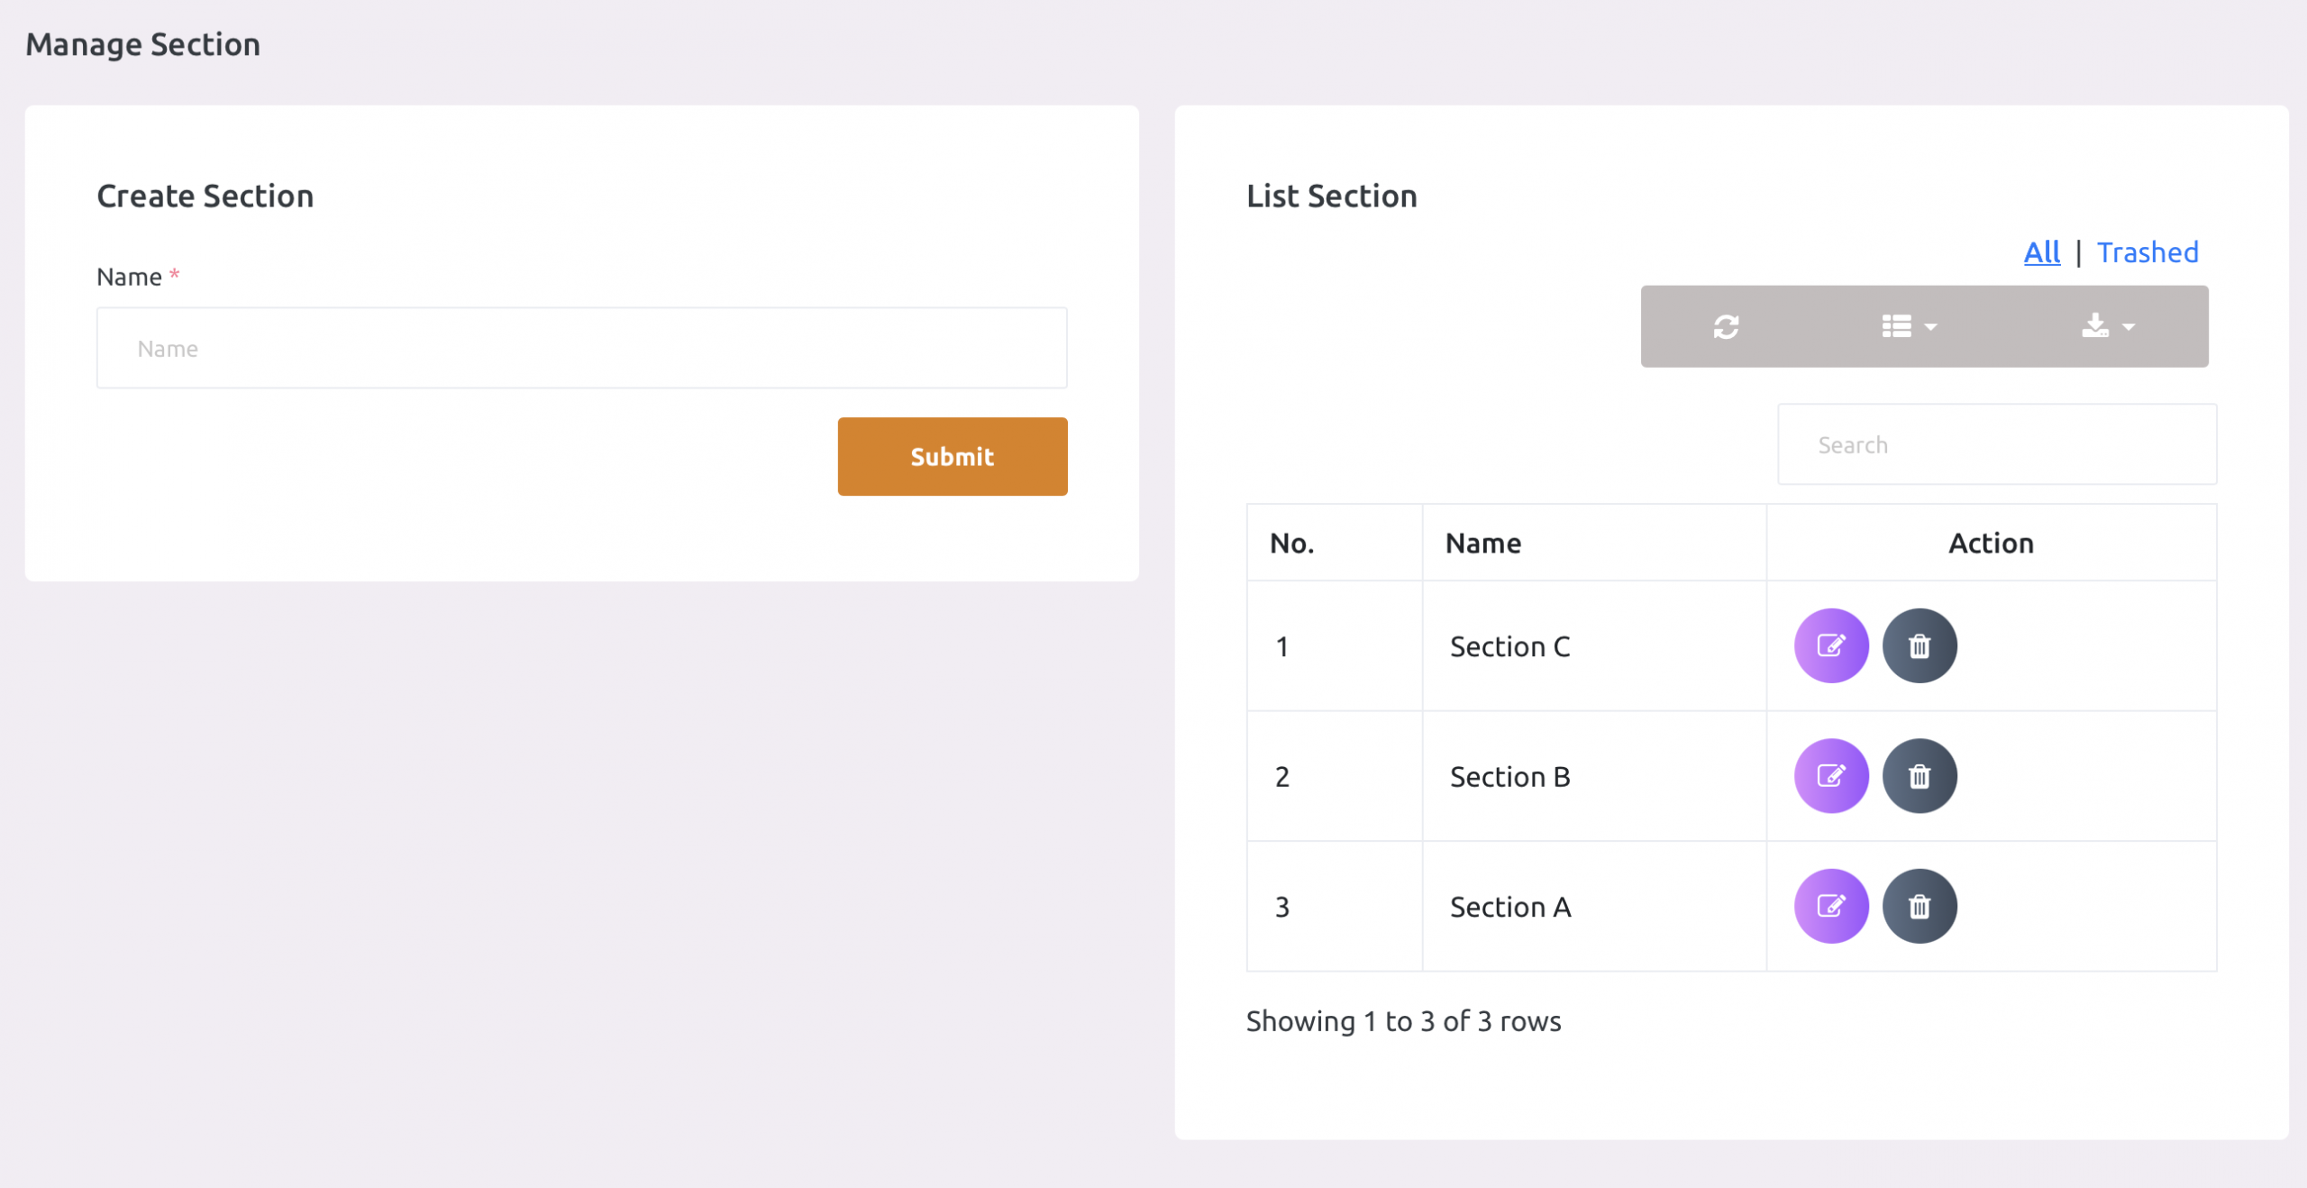Show All sections link
This screenshot has height=1188, width=2307.
[2041, 252]
